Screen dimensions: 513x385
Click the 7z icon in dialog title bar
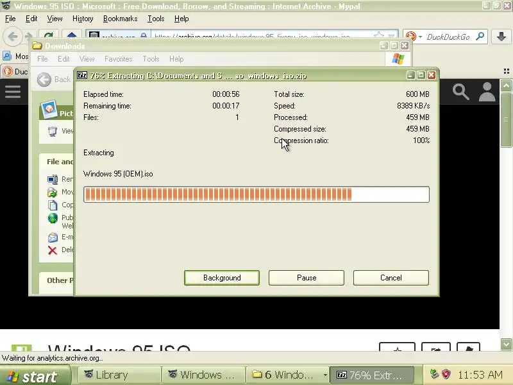pos(82,75)
